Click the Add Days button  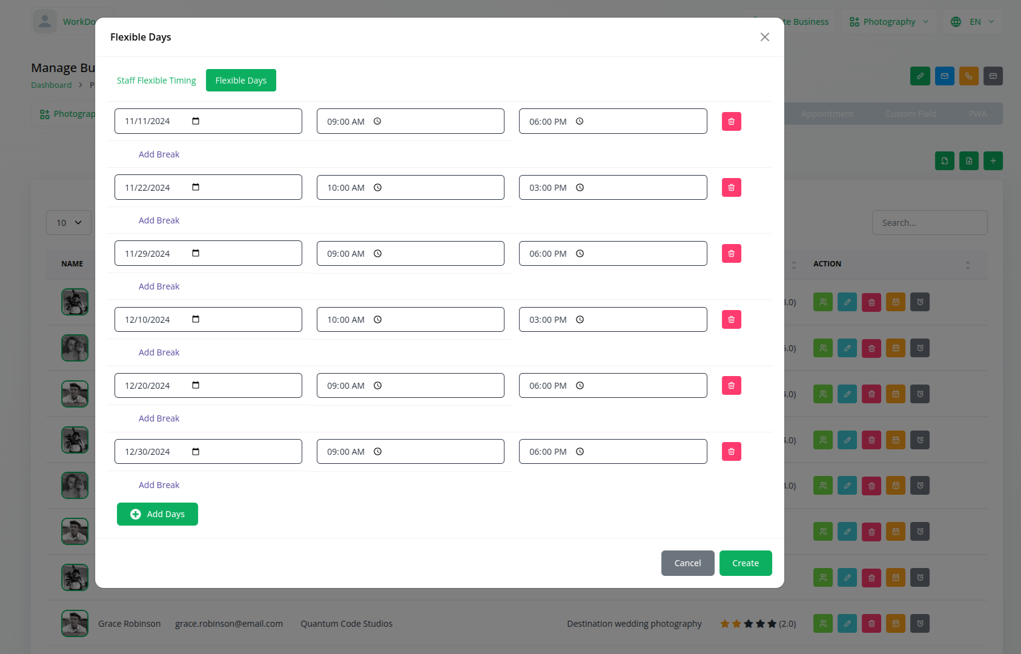coord(157,514)
